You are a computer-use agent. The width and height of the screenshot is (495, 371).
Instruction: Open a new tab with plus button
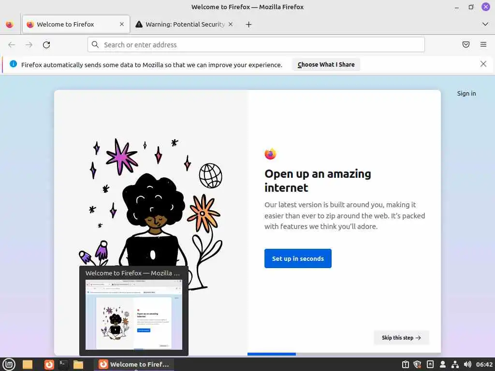point(249,24)
